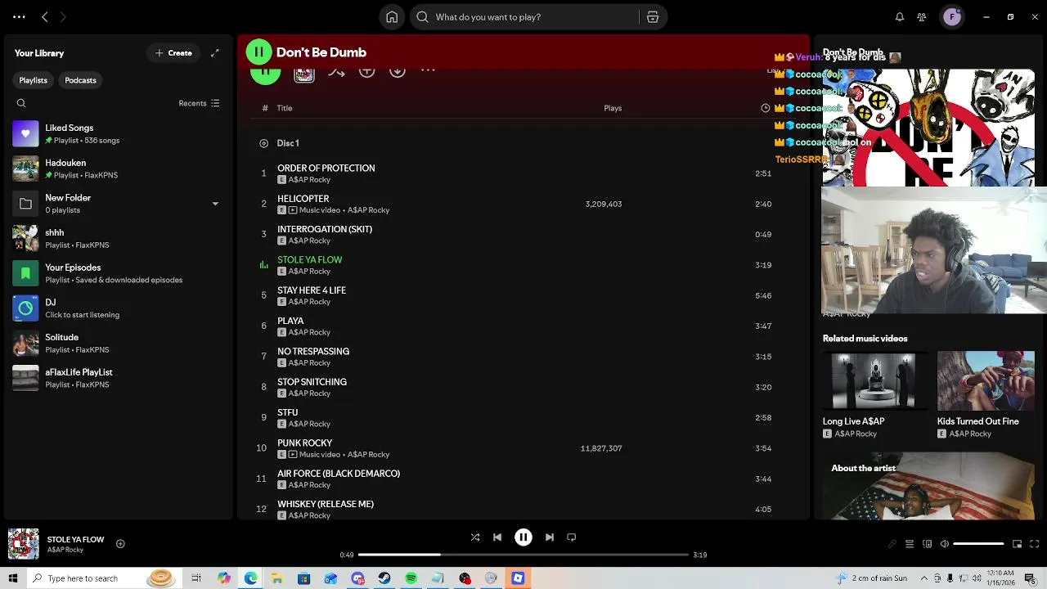
Task: Toggle shuffle in the album action bar
Action: (x=336, y=72)
